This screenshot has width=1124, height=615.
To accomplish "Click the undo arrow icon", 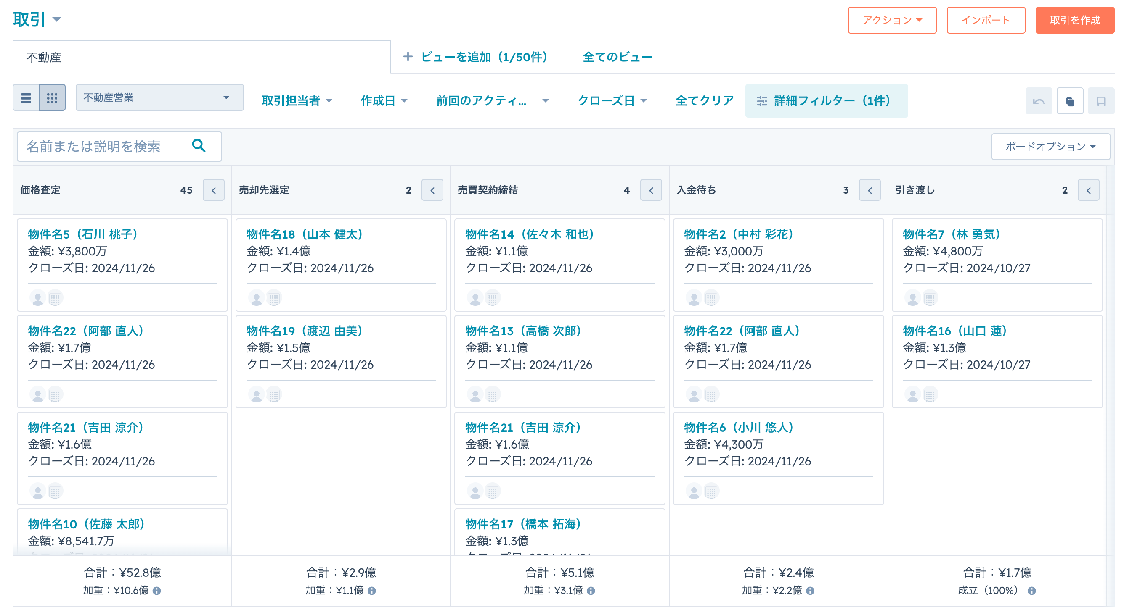I will (x=1039, y=101).
